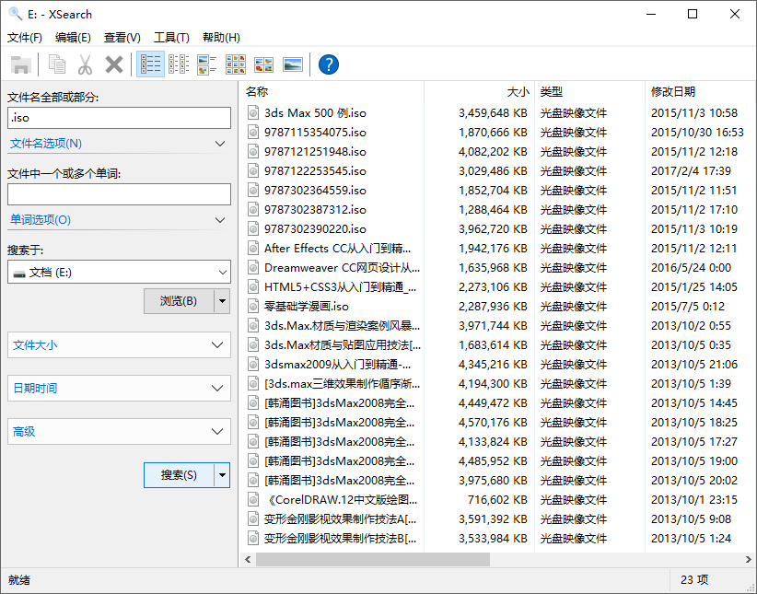Viewport: 757px width, 594px height.
Task: Open the 搜索于 drive dropdown
Action: (220, 272)
